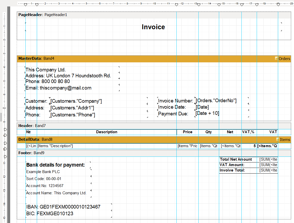This screenshot has height=223, width=294.
Task: Select the 'Invoive Total:' label cell
Action: 238,170
